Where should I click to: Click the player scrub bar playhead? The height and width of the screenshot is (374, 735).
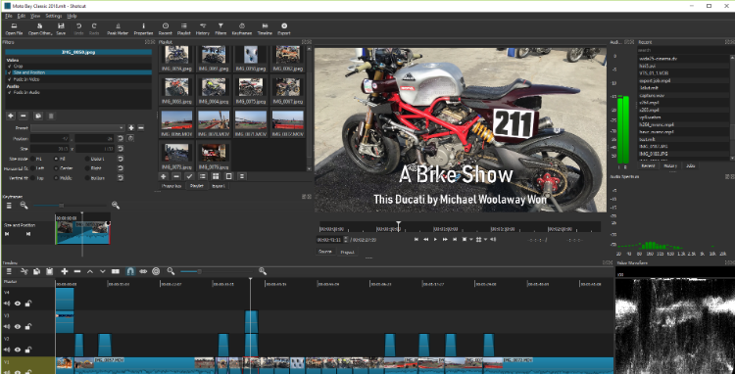[x=399, y=226]
